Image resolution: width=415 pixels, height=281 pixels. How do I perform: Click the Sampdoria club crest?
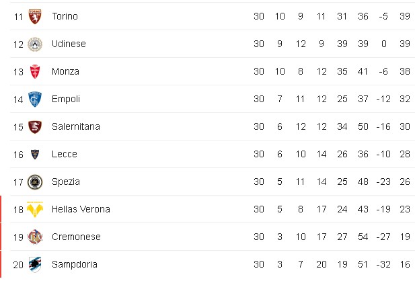[x=35, y=265]
